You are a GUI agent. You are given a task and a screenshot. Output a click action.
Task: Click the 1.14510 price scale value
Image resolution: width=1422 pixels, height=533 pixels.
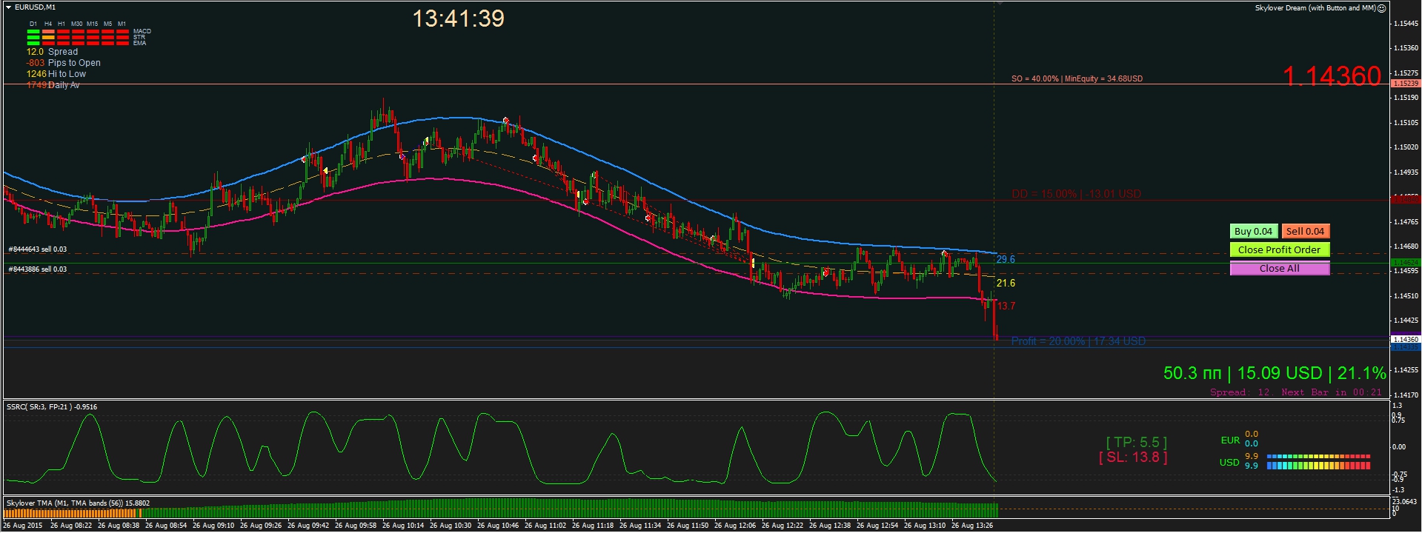click(1406, 296)
